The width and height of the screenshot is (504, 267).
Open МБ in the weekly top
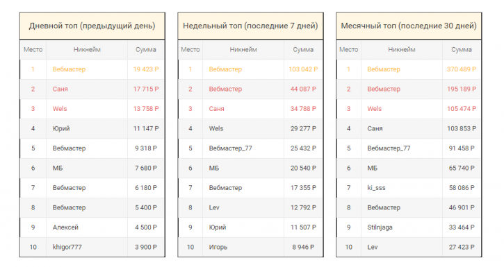213,168
